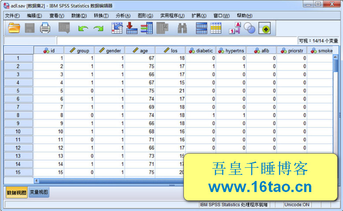Open the 转换(T) menu
Screen dimensions: 343x211
tap(101, 15)
